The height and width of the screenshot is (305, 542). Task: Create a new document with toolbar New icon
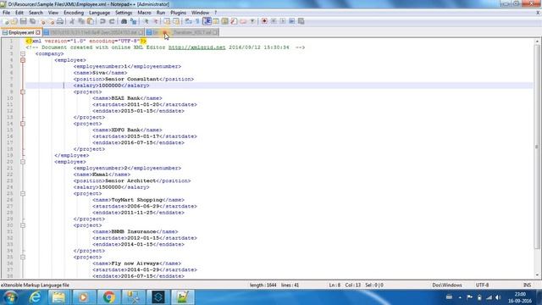[6, 21]
